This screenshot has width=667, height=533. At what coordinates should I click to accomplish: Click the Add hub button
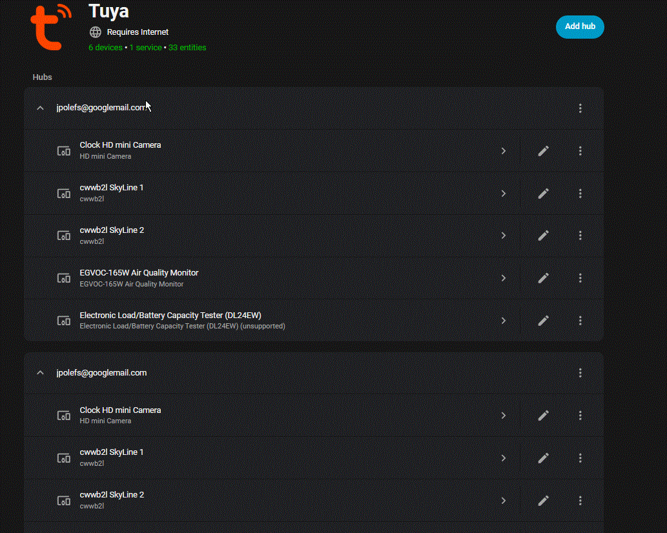pos(580,26)
